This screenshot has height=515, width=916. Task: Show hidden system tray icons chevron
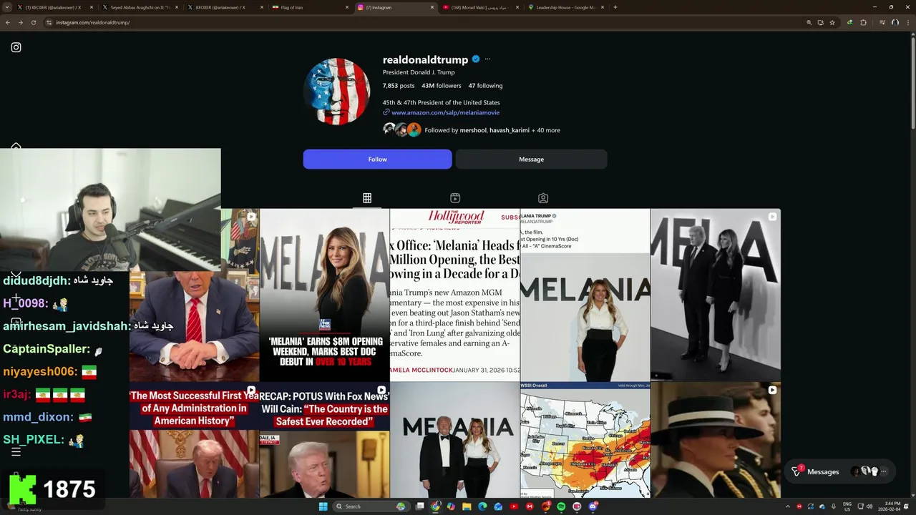click(788, 506)
